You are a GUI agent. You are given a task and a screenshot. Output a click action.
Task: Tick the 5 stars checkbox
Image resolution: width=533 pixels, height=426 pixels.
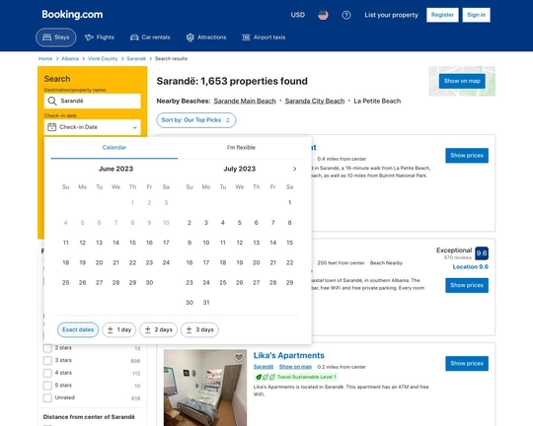[x=47, y=386]
